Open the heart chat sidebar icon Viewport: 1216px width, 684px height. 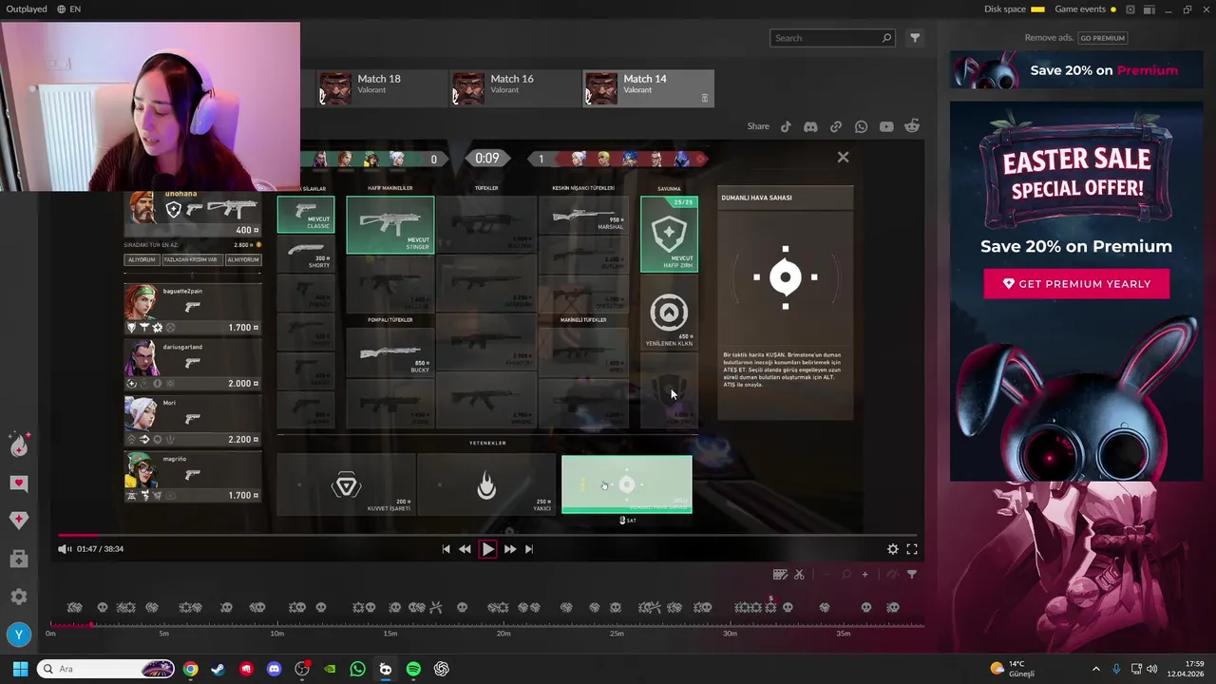coord(19,483)
